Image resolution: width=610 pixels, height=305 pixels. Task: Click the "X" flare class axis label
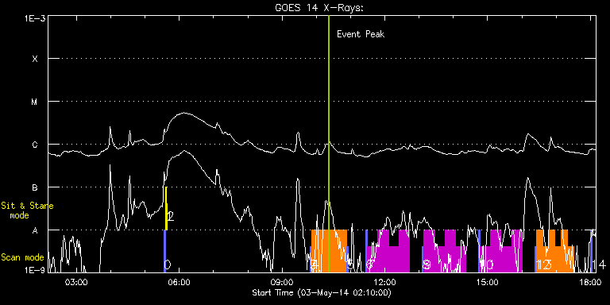[x=35, y=59]
